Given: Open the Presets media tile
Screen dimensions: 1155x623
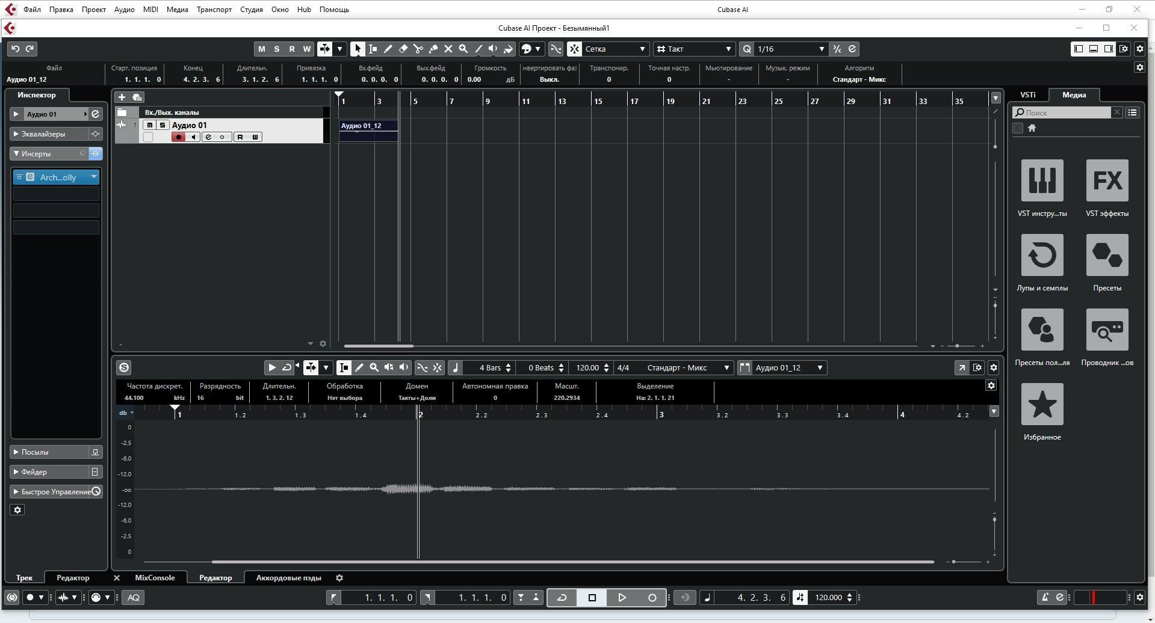Looking at the screenshot, I should 1107,255.
